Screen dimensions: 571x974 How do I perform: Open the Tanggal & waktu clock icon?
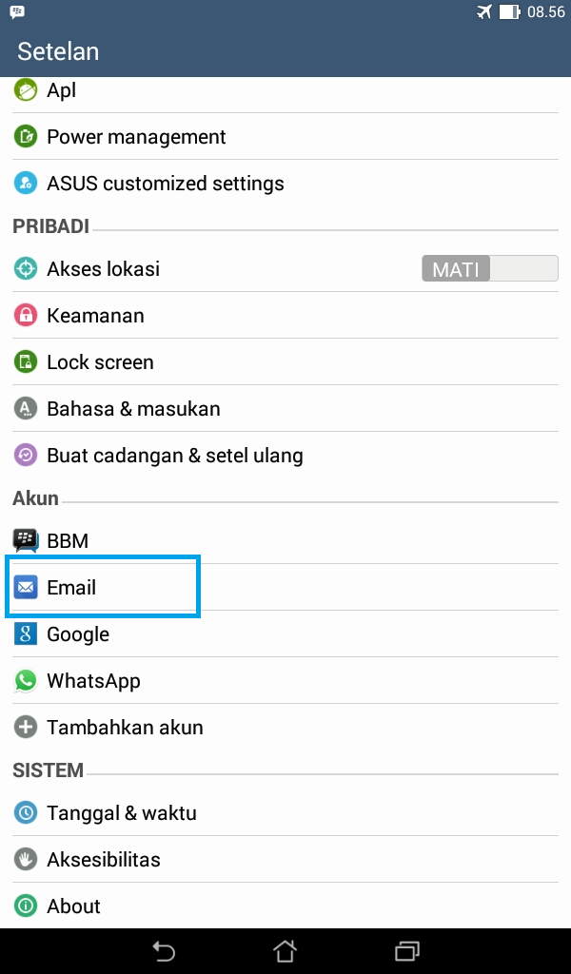coord(25,812)
